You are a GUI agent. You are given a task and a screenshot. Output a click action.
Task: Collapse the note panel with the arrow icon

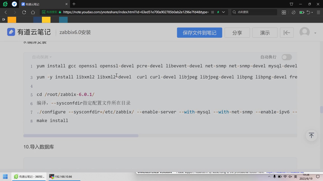tap(287, 32)
